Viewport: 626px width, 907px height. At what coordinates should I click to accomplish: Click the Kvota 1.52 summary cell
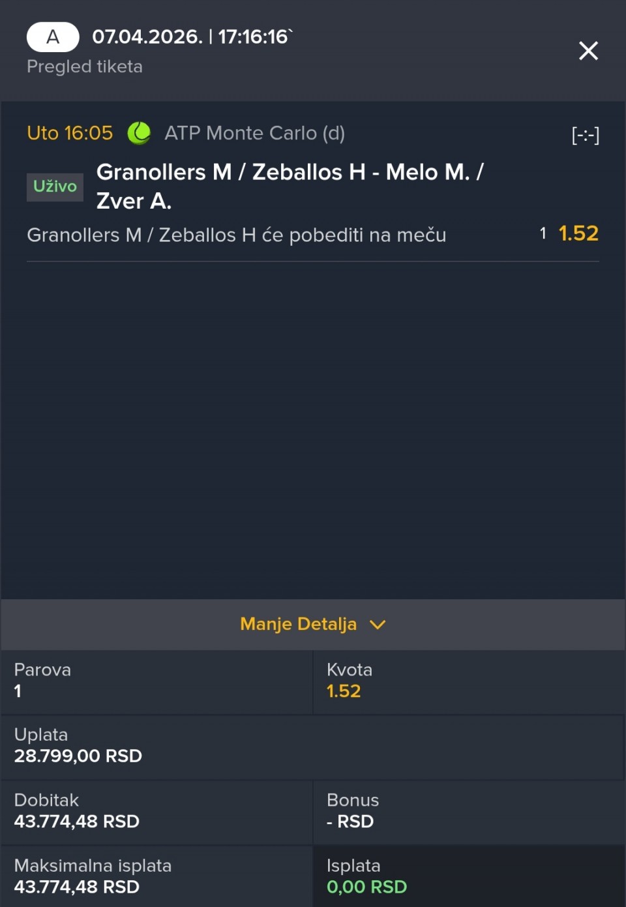click(468, 681)
